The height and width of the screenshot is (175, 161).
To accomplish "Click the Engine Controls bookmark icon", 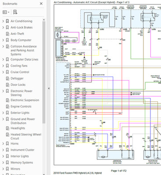I will click(x=7, y=106).
